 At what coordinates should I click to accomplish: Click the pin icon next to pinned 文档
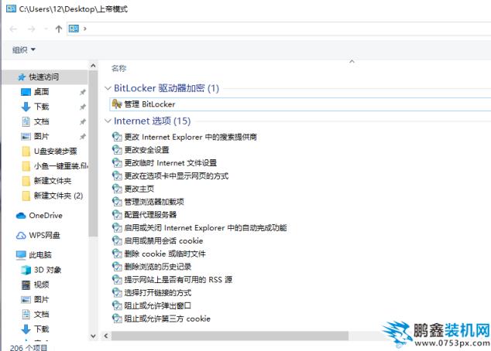pyautogui.click(x=83, y=121)
